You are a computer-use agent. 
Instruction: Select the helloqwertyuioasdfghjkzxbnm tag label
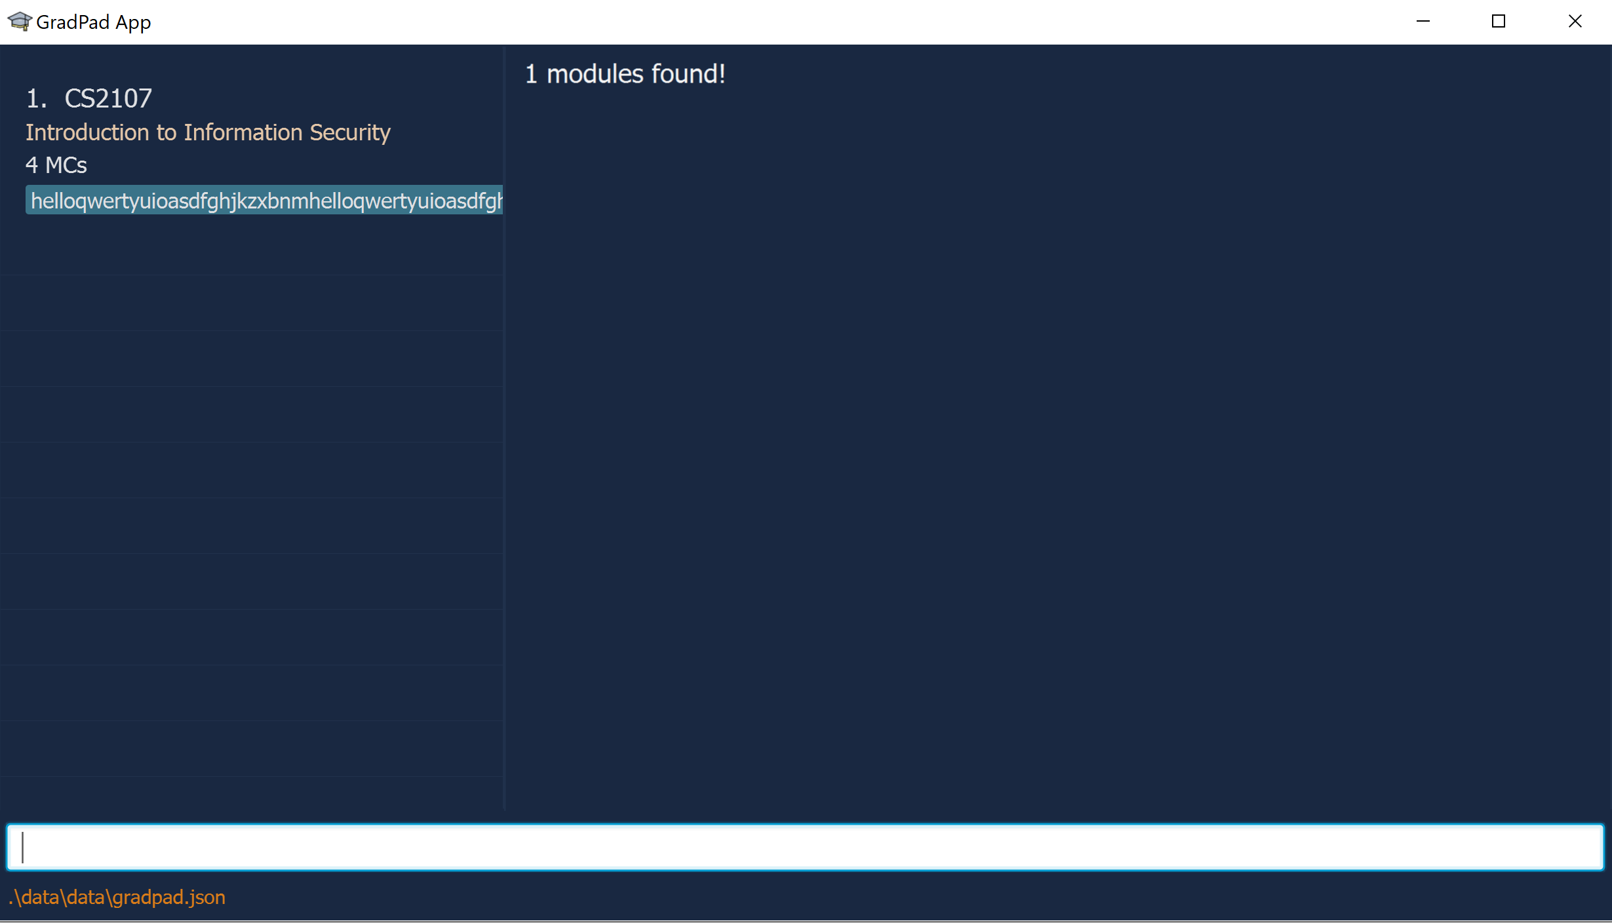265,201
